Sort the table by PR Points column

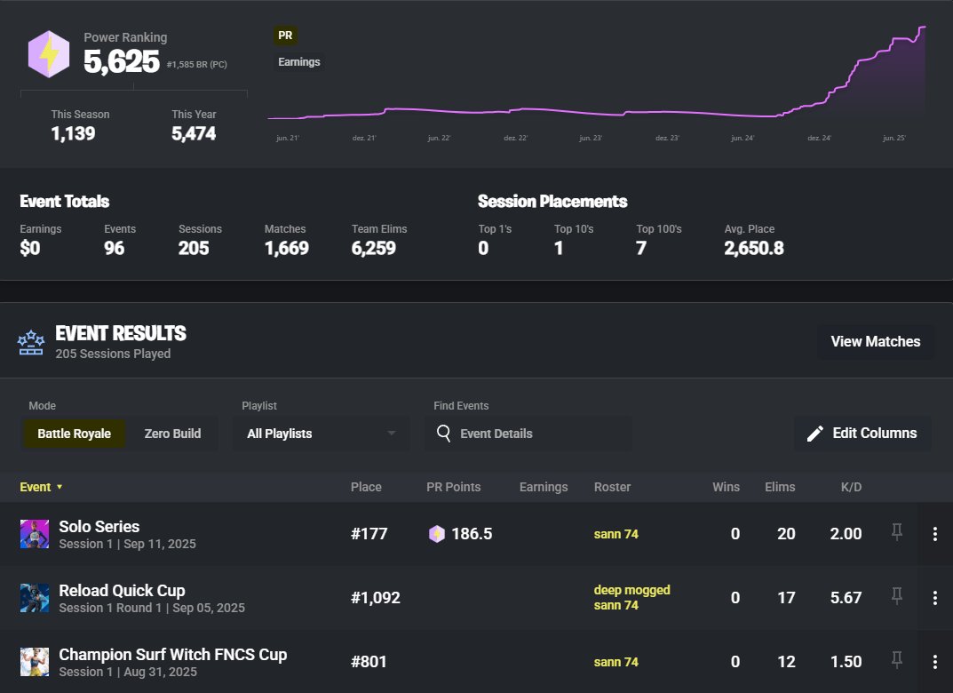pos(453,487)
